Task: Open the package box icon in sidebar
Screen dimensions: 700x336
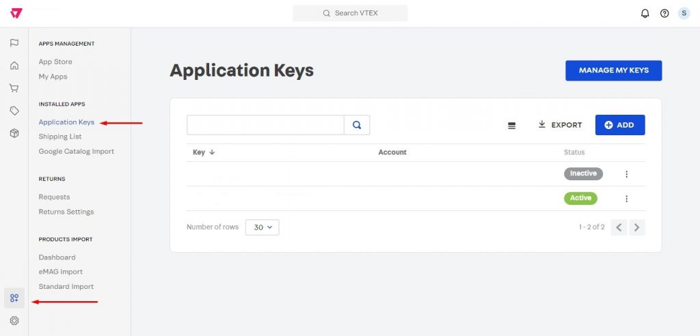Action: 14,133
